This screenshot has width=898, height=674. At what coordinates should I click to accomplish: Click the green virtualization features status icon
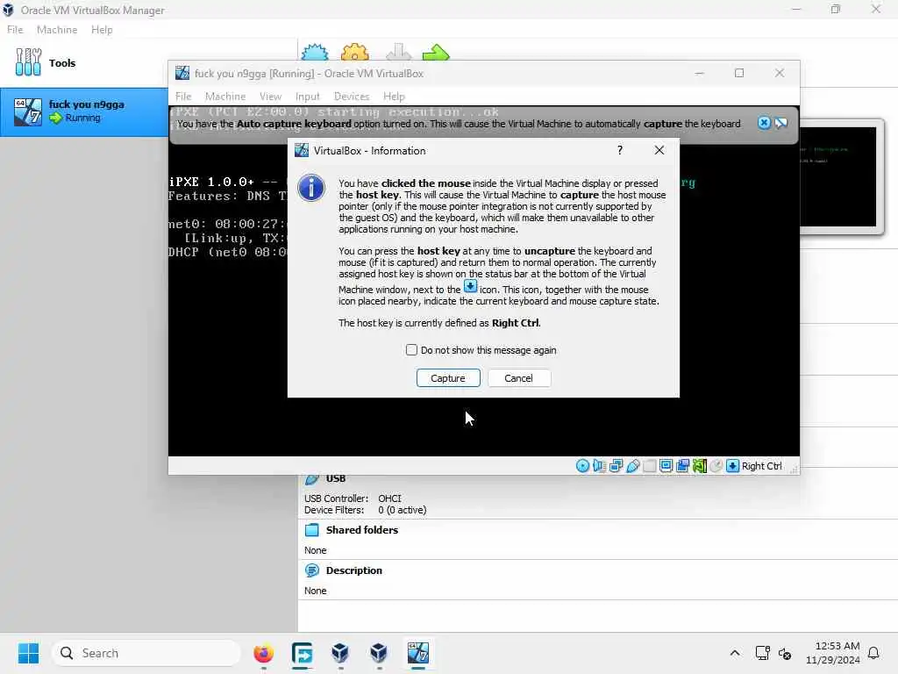coord(699,466)
